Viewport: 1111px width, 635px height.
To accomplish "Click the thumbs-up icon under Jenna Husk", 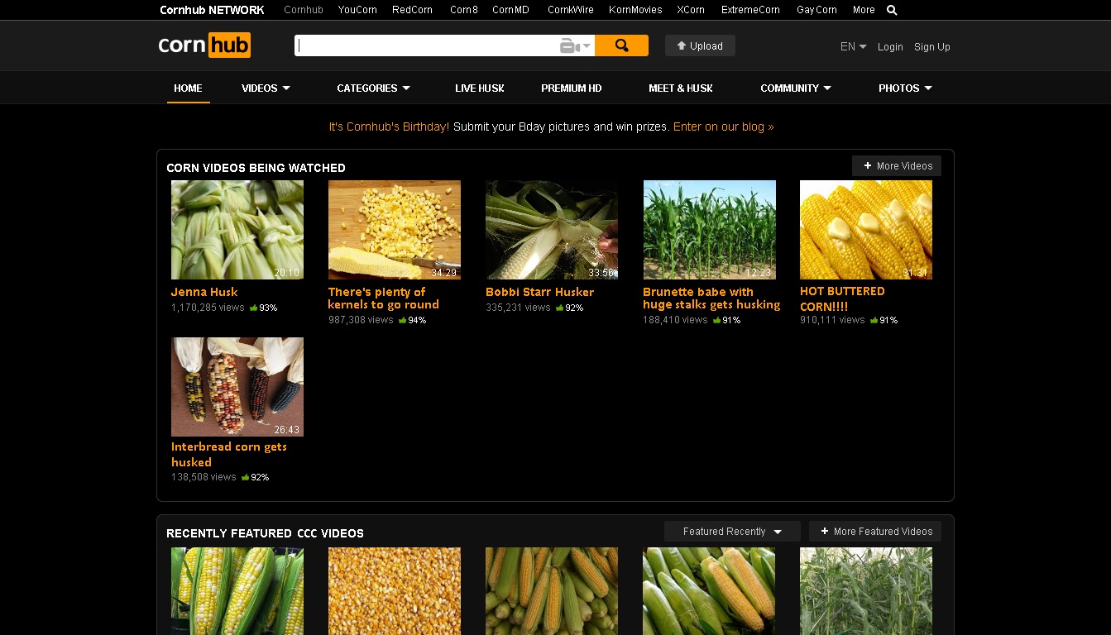I will point(253,308).
